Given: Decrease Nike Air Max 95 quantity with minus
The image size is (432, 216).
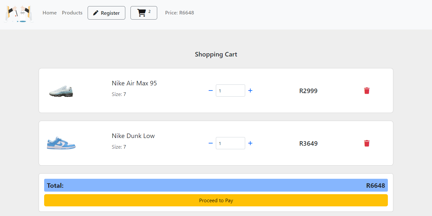Looking at the screenshot, I should coord(211,91).
